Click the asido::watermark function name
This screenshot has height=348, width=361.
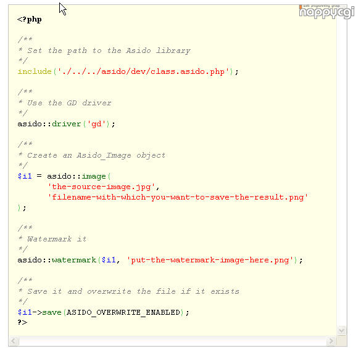coord(57,260)
